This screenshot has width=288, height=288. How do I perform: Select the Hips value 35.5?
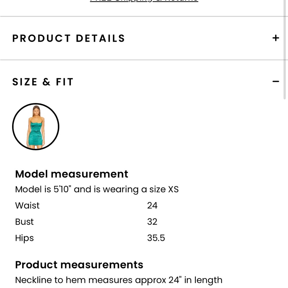point(156,238)
